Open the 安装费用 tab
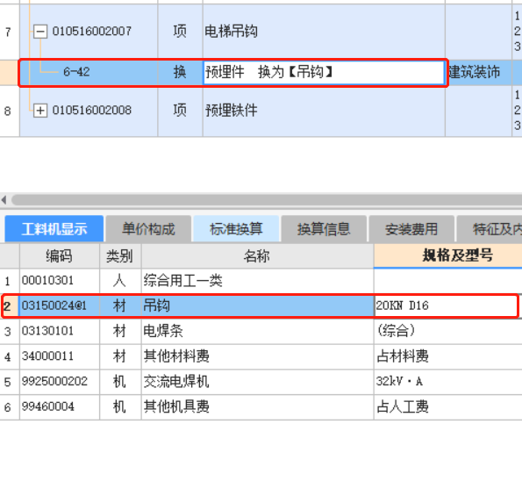The image size is (522, 503). tap(411, 229)
